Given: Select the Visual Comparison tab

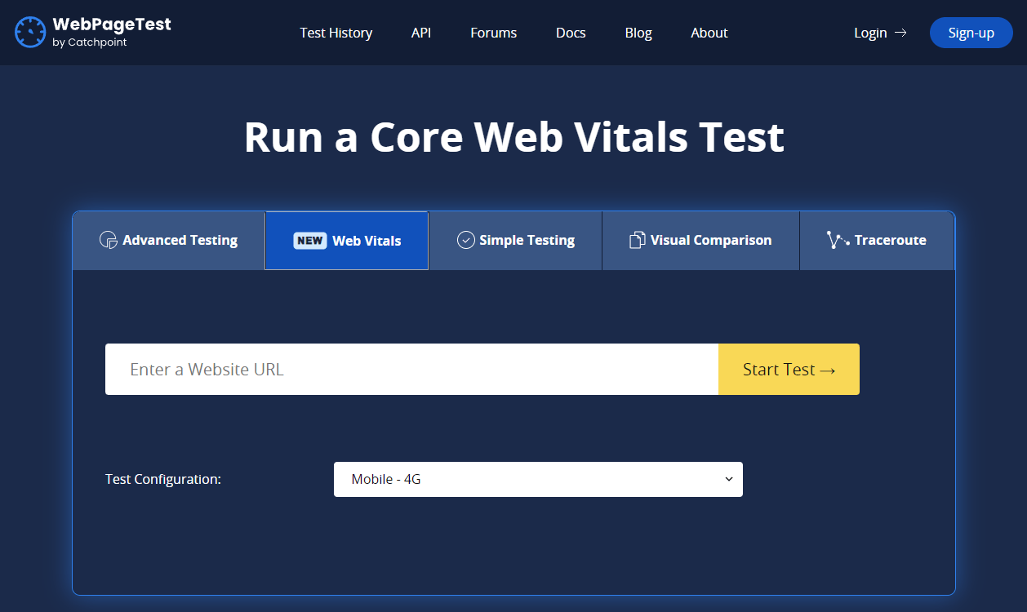Looking at the screenshot, I should [700, 240].
